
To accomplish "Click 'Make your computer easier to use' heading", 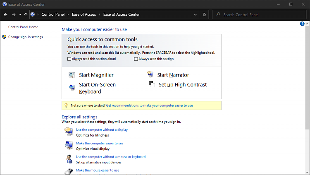I will tap(94, 29).
